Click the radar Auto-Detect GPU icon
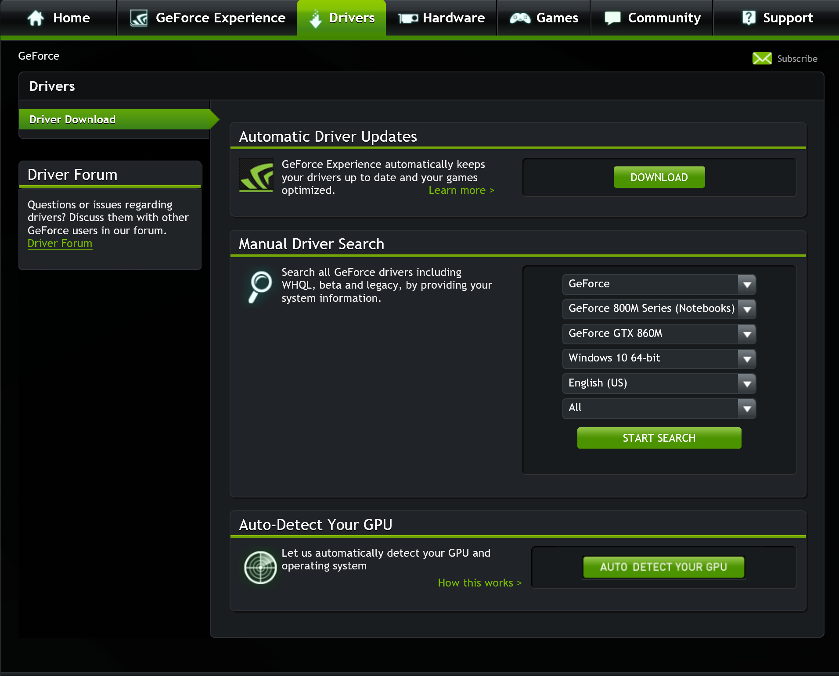This screenshot has width=839, height=676. point(260,567)
